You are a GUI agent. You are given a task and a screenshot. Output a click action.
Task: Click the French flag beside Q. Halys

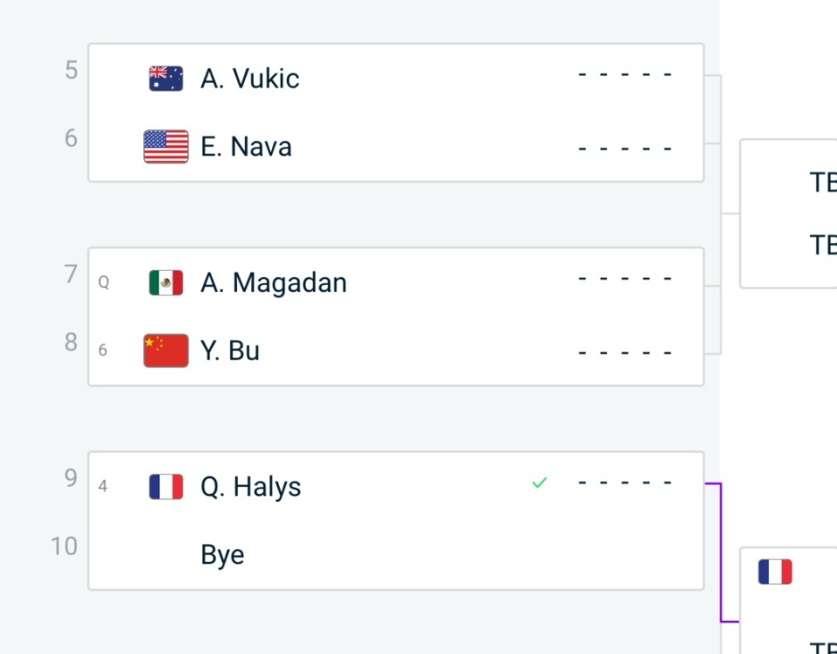[x=166, y=487]
